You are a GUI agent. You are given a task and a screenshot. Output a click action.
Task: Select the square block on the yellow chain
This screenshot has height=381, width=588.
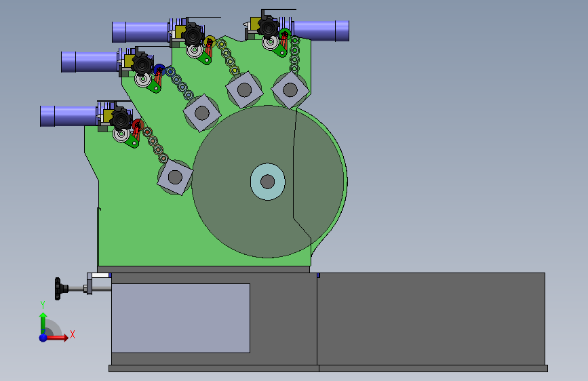pos(244,89)
